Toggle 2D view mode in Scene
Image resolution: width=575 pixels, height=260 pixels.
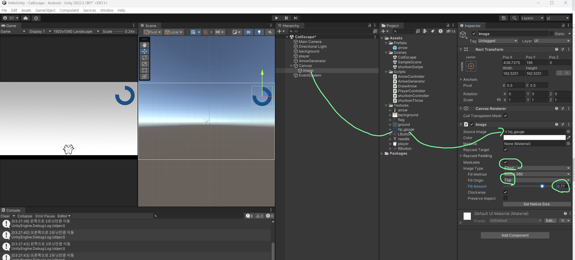248,32
